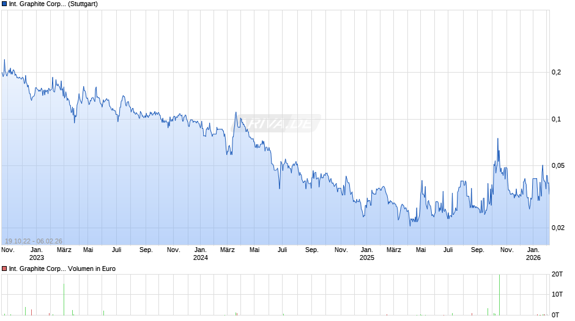Click the volume title Volumen in Euro
Viewport: 575px width, 321px height.
(x=92, y=269)
